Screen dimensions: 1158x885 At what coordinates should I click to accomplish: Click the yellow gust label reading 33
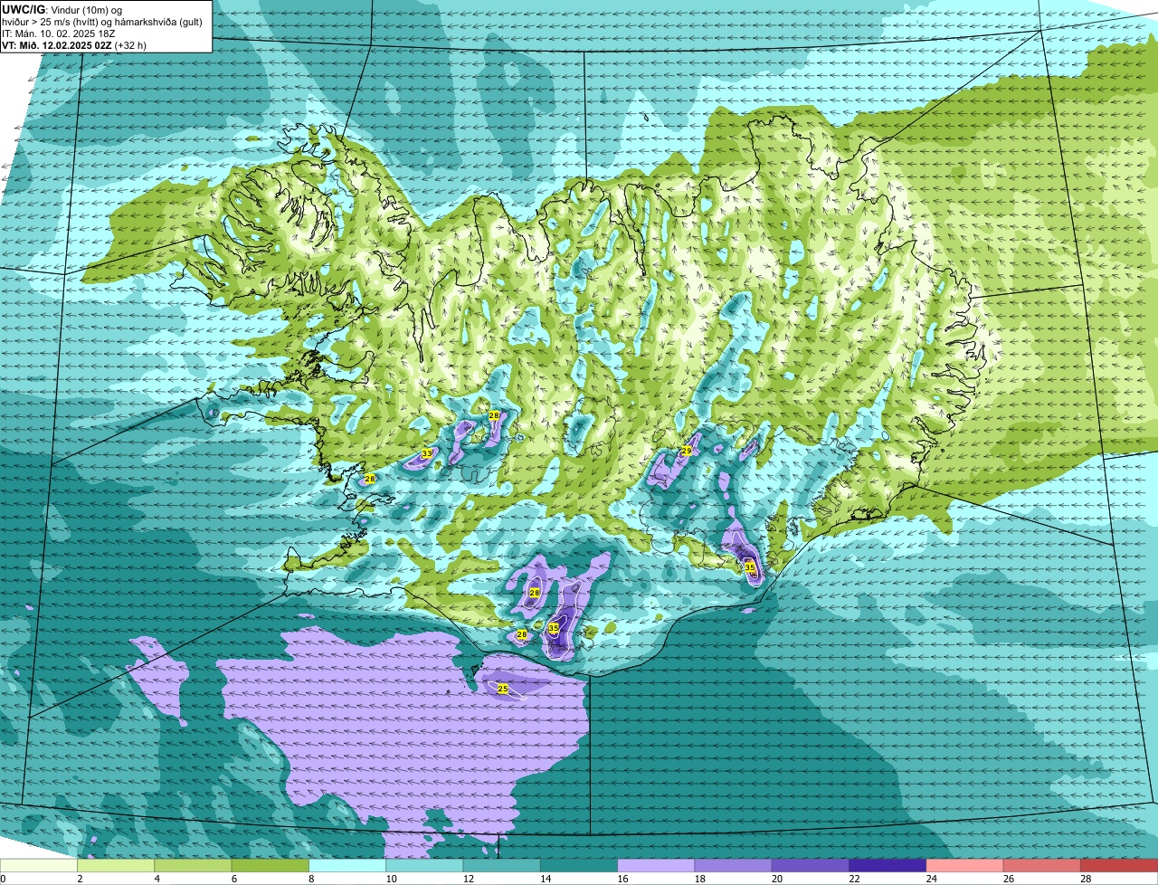tap(427, 453)
